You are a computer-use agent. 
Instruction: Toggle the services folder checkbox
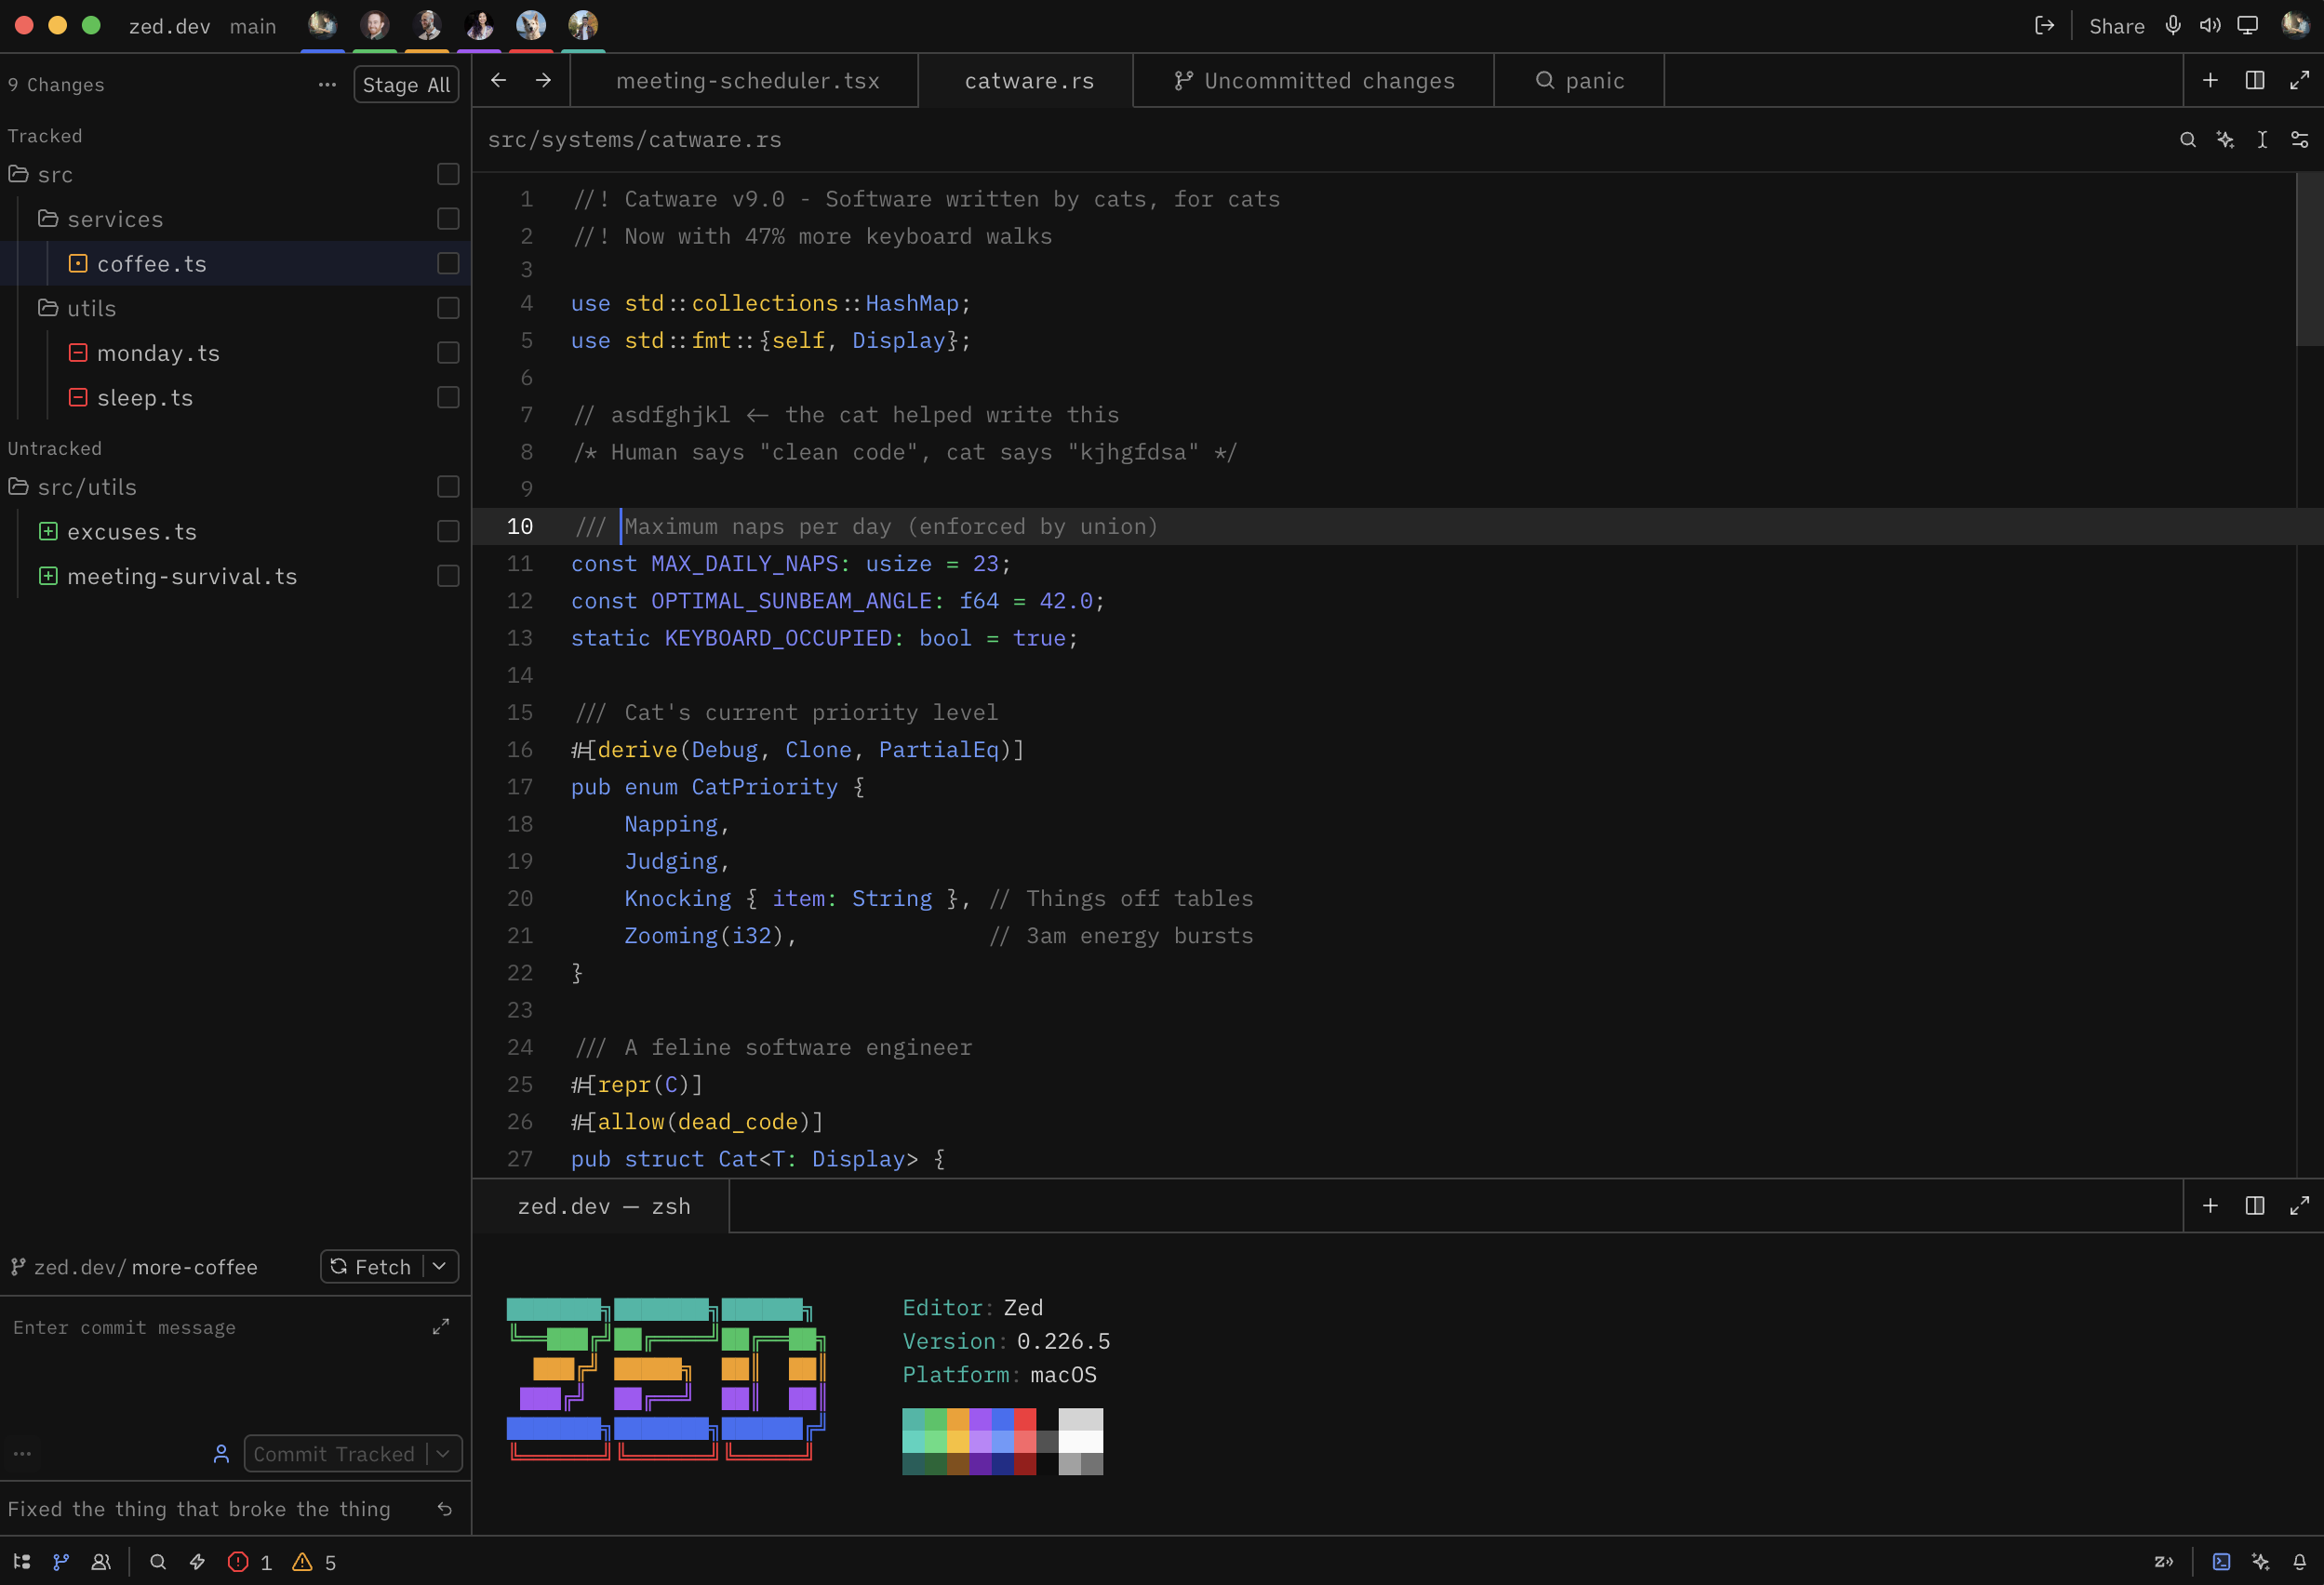pos(448,218)
